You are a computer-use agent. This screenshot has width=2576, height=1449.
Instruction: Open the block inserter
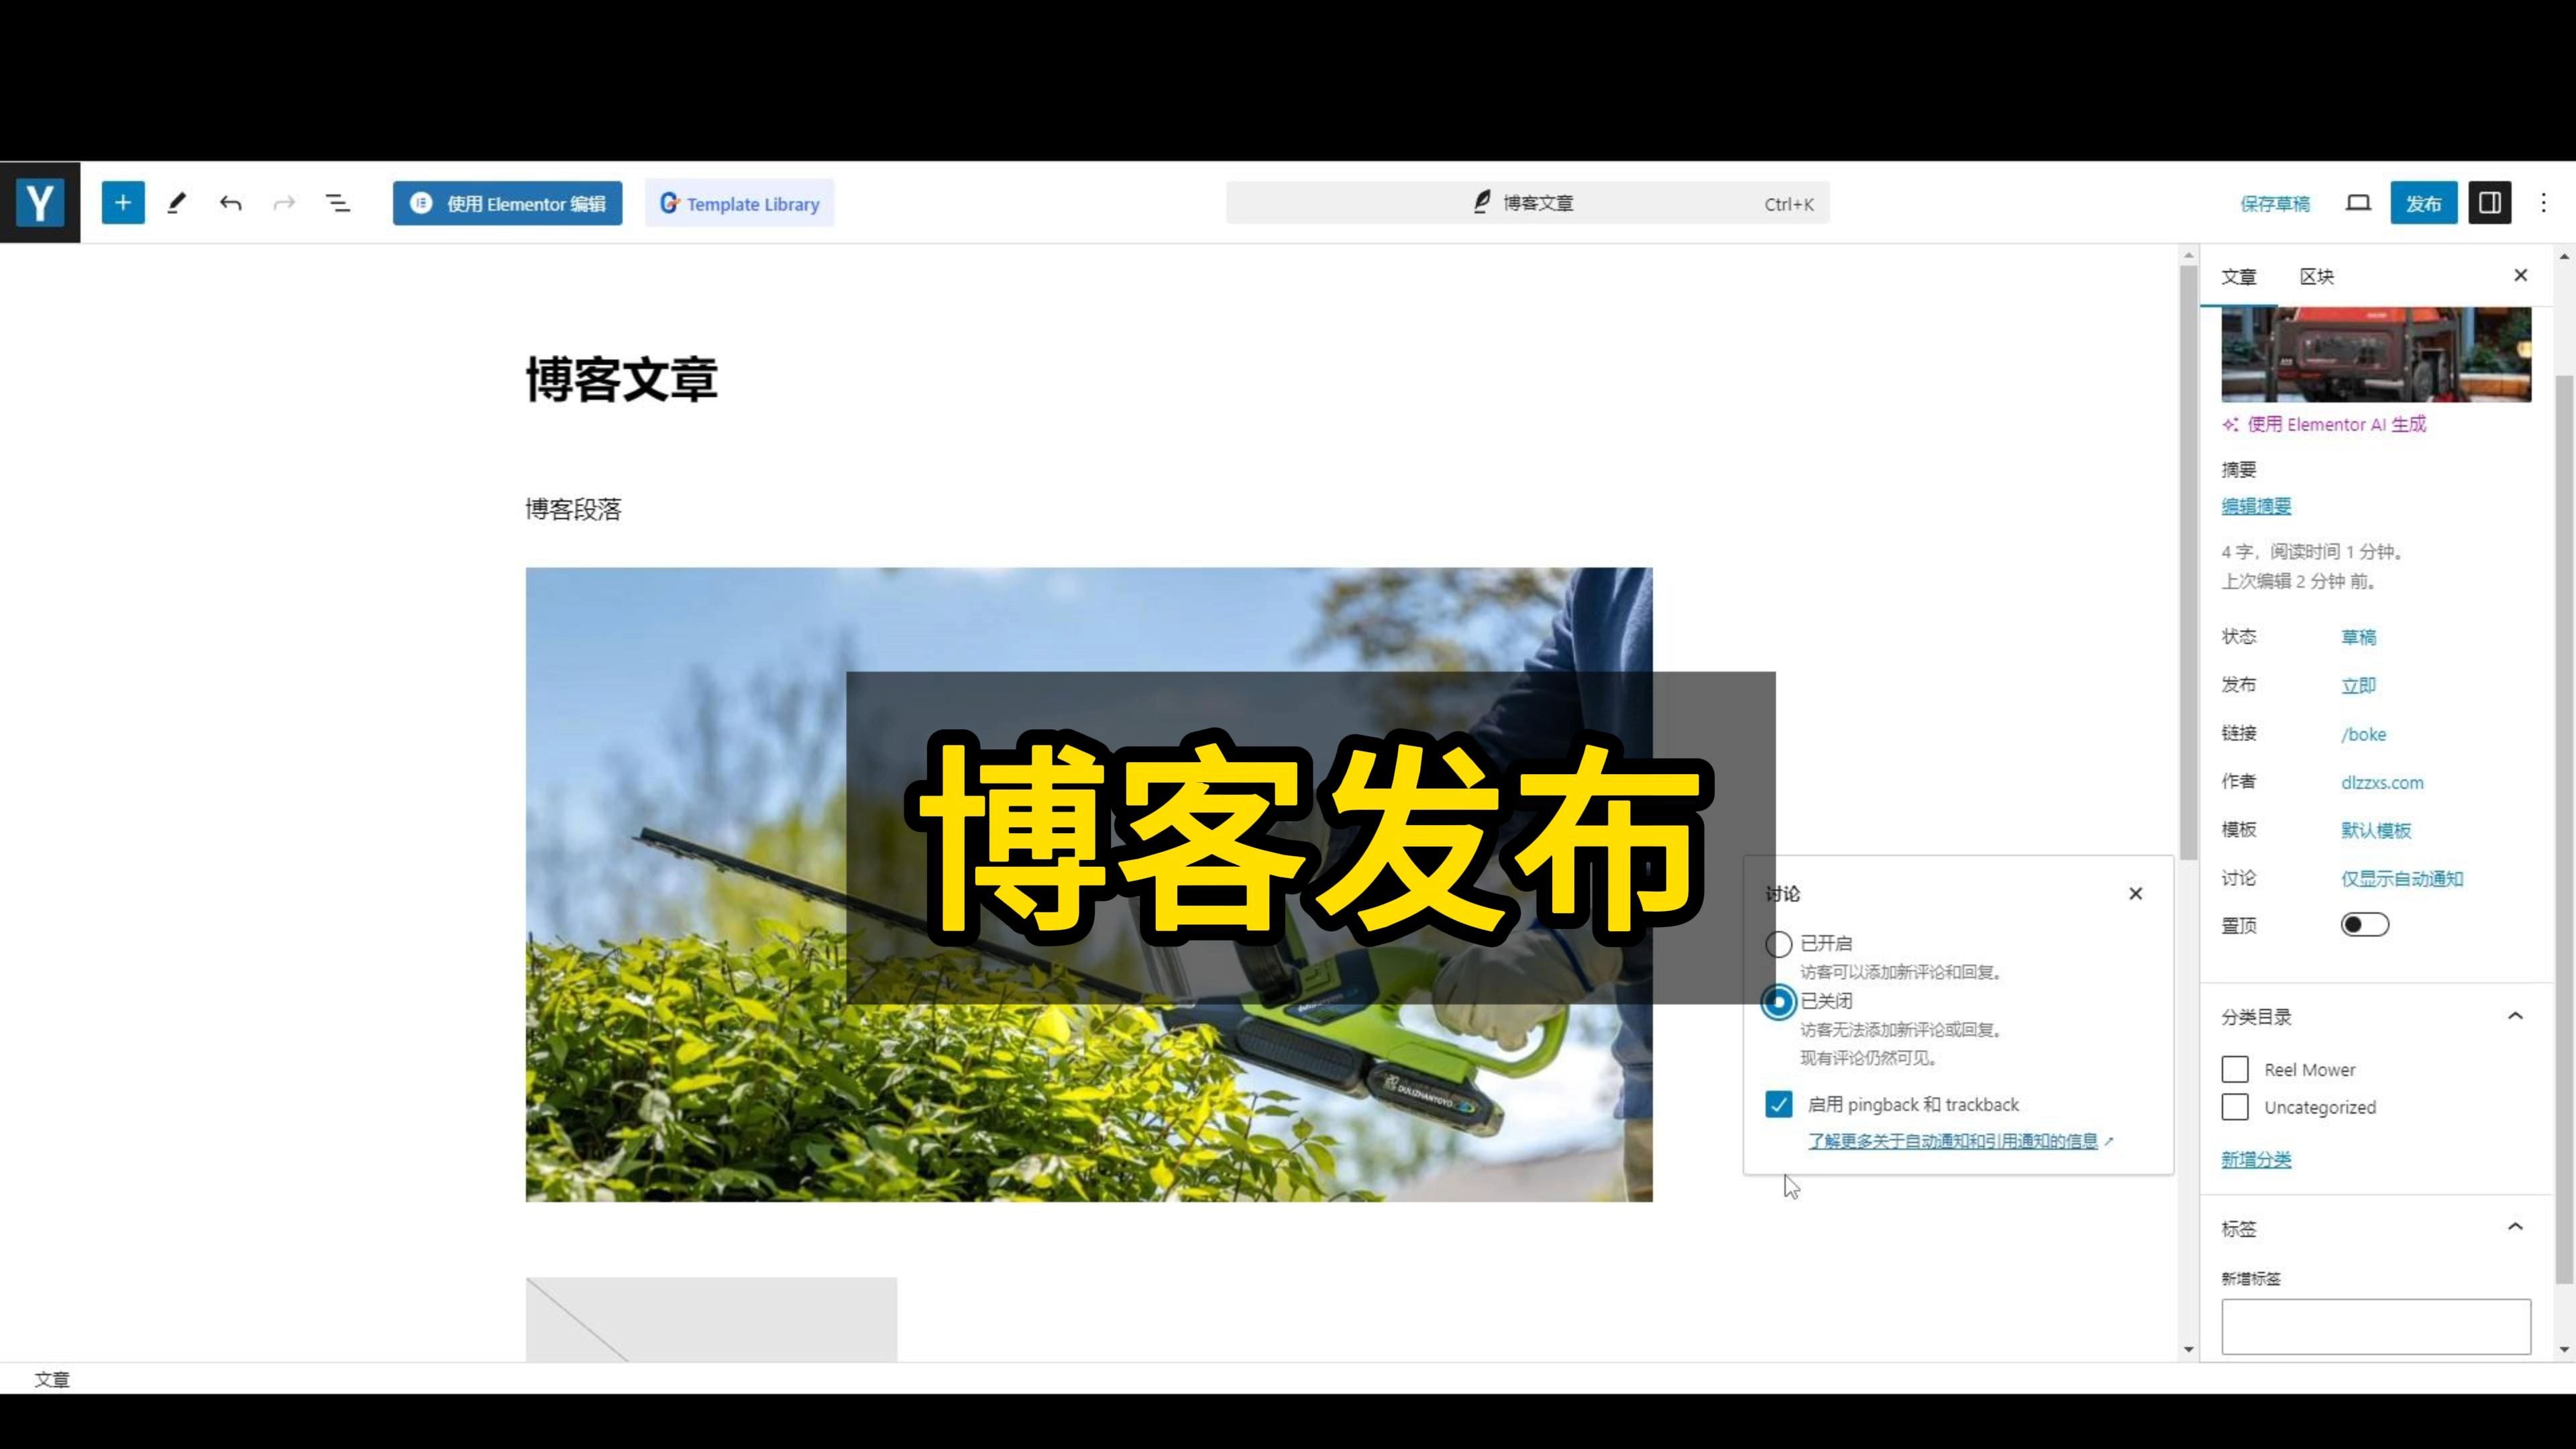[x=122, y=202]
